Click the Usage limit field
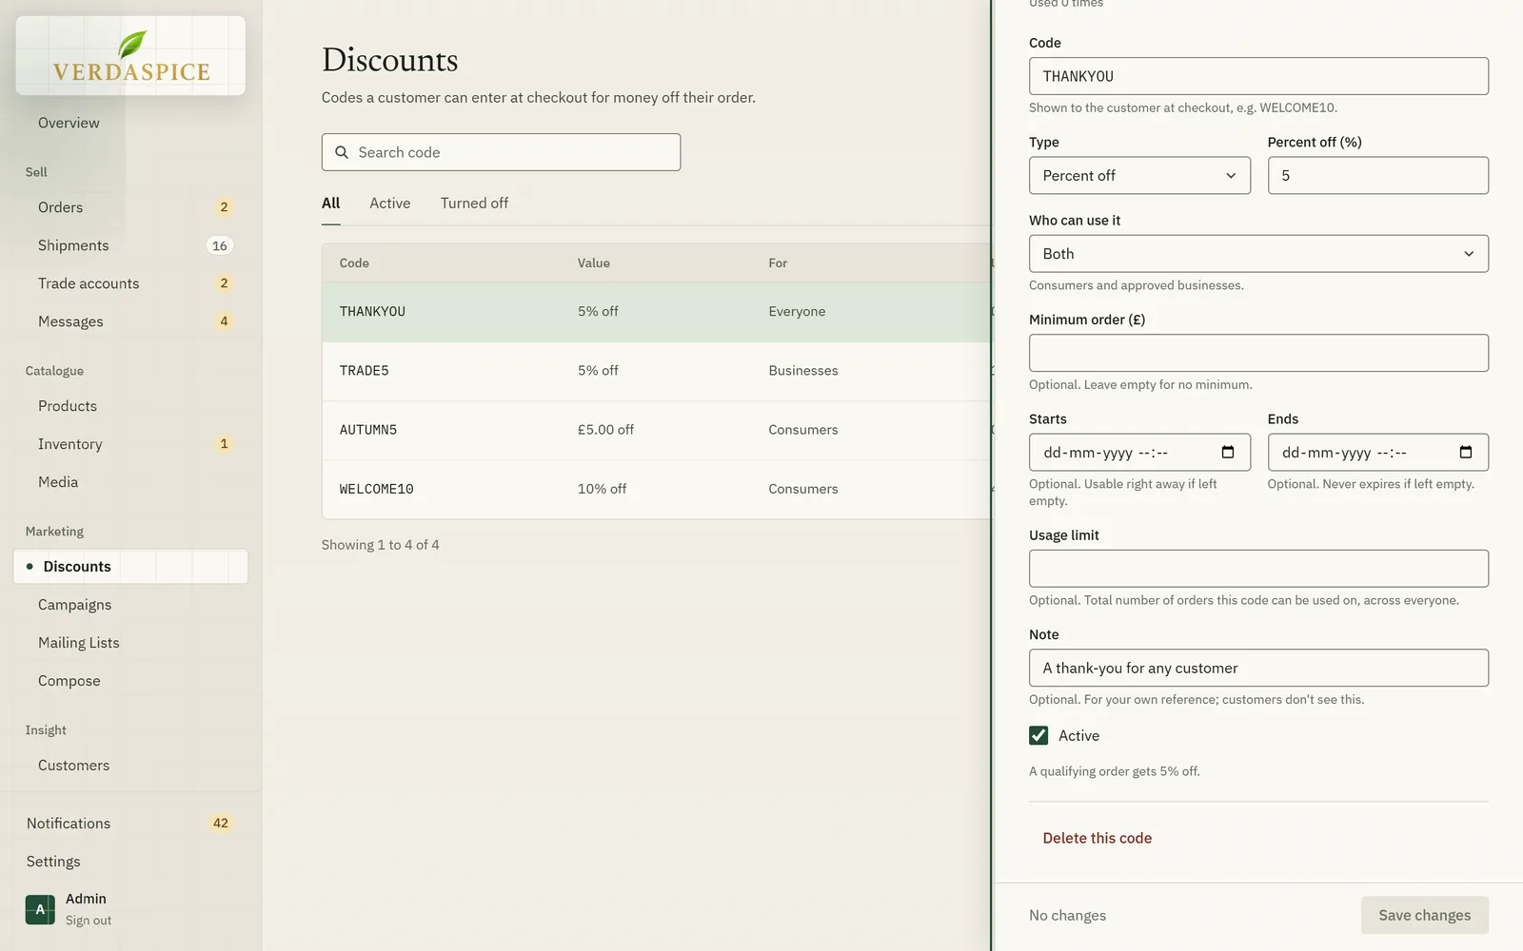This screenshot has width=1523, height=951. coord(1258,569)
